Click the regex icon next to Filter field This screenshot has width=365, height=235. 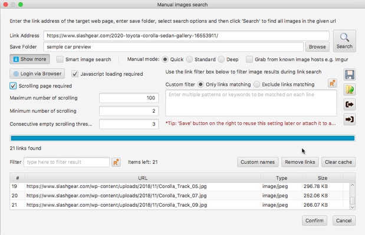116,162
